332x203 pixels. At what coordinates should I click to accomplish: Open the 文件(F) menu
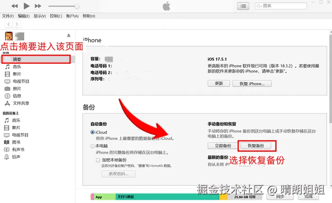[x=8, y=16]
